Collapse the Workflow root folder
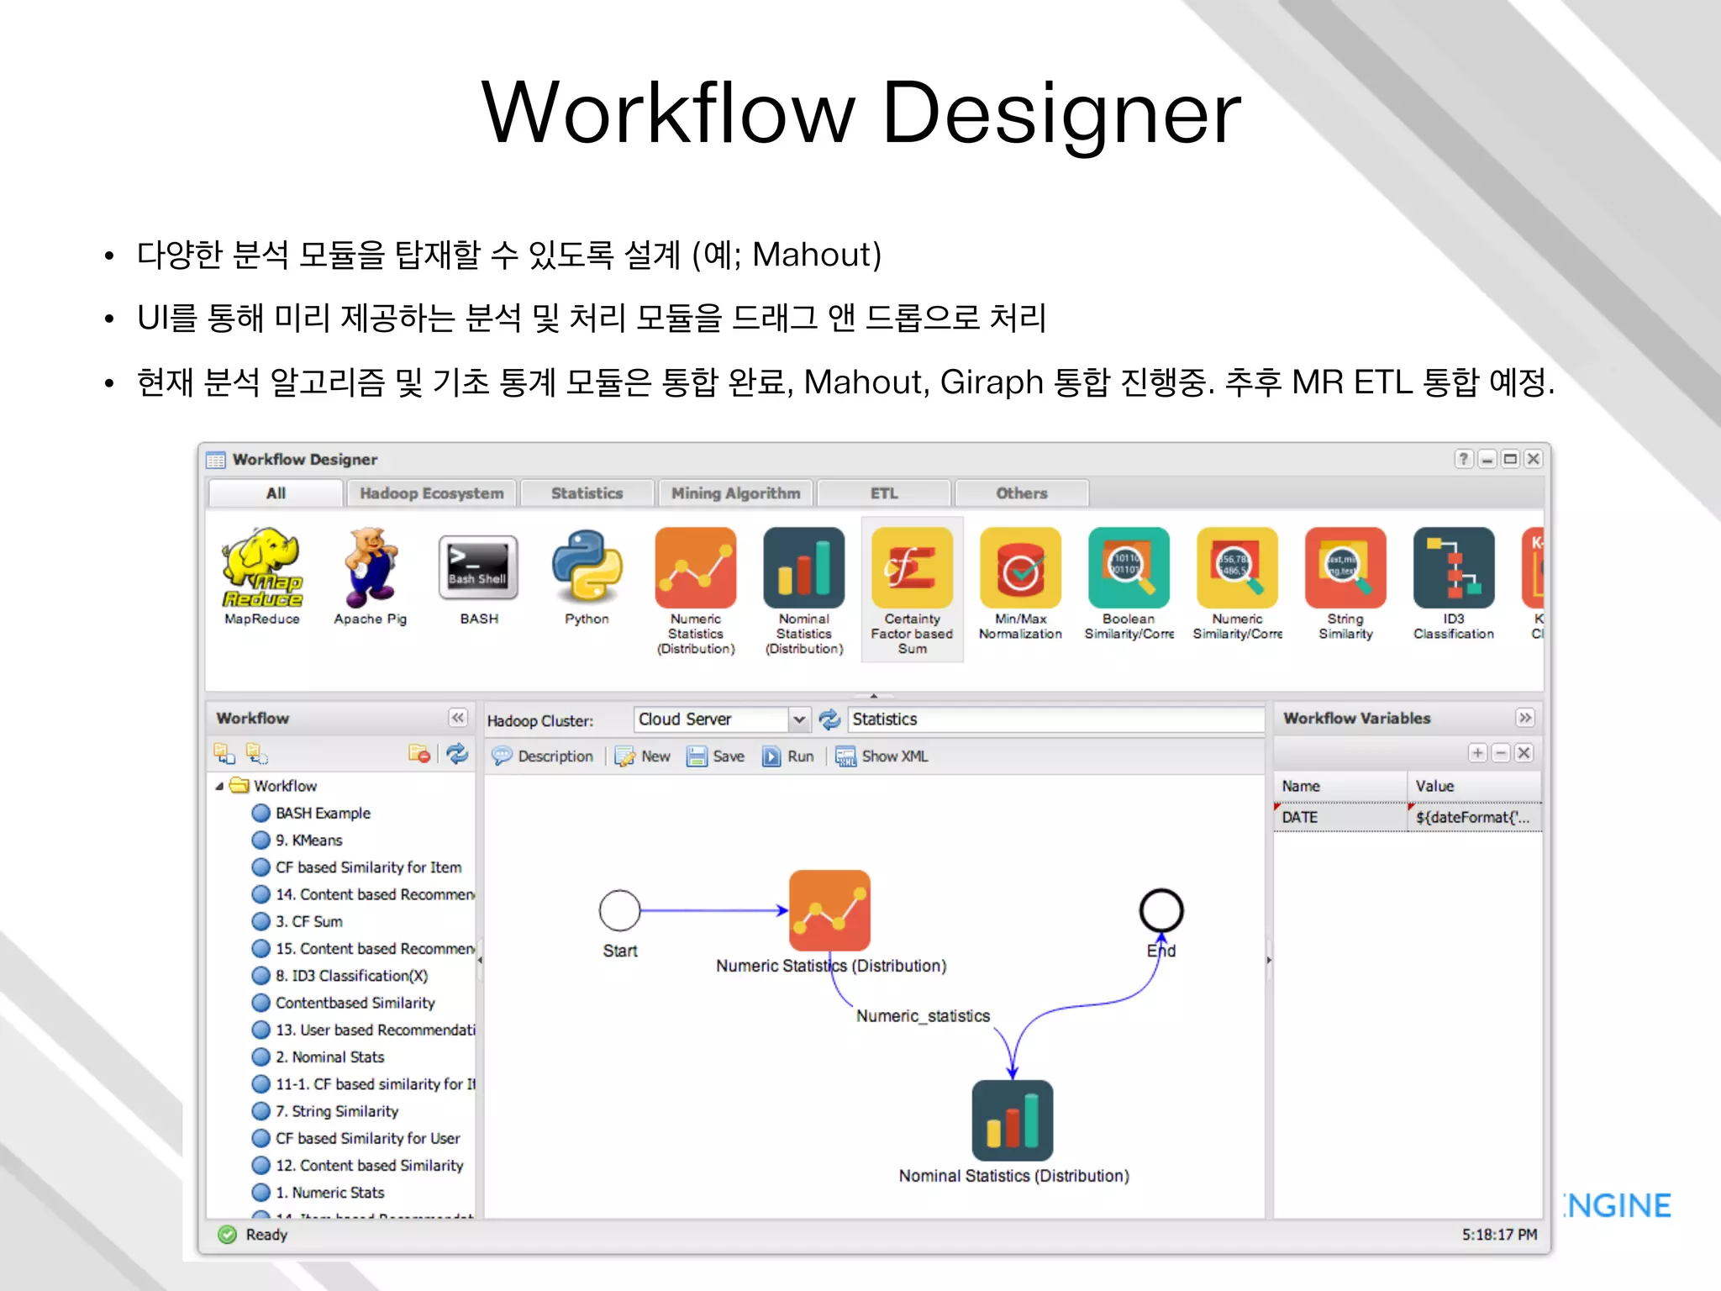 point(220,787)
